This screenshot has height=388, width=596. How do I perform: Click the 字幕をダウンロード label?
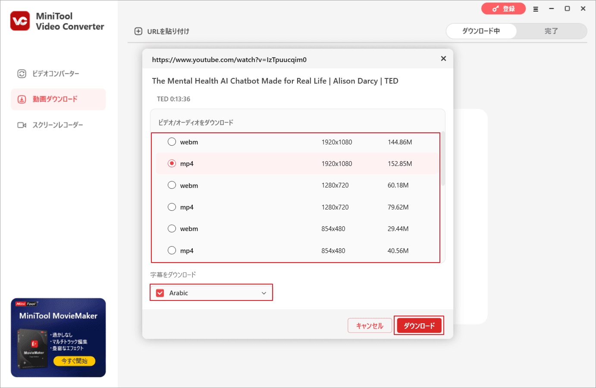(x=173, y=275)
